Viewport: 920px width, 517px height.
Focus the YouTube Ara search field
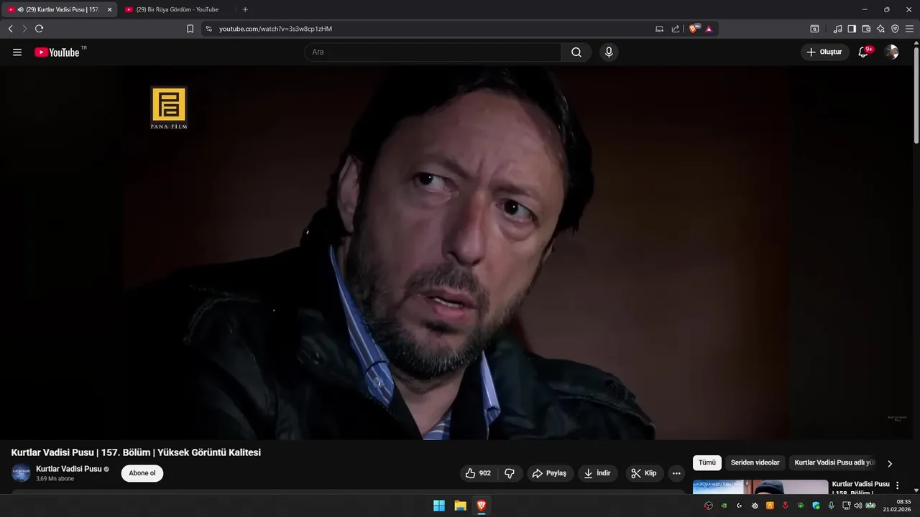[x=433, y=52]
